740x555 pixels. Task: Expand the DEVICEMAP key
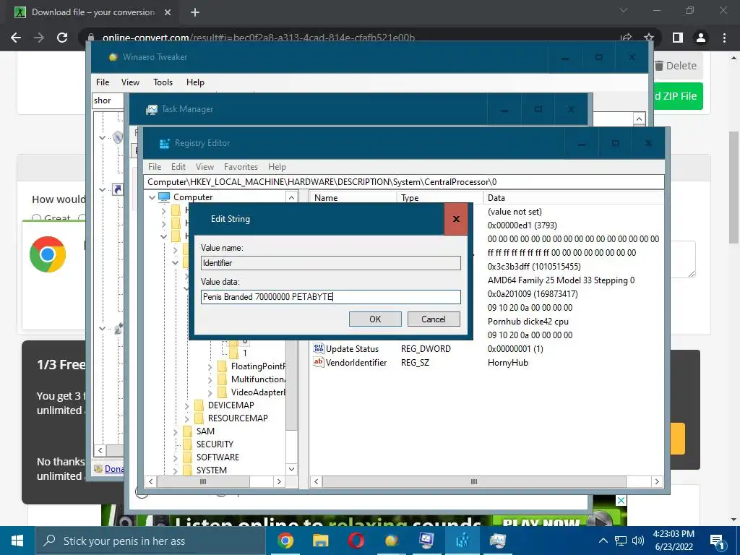(187, 405)
